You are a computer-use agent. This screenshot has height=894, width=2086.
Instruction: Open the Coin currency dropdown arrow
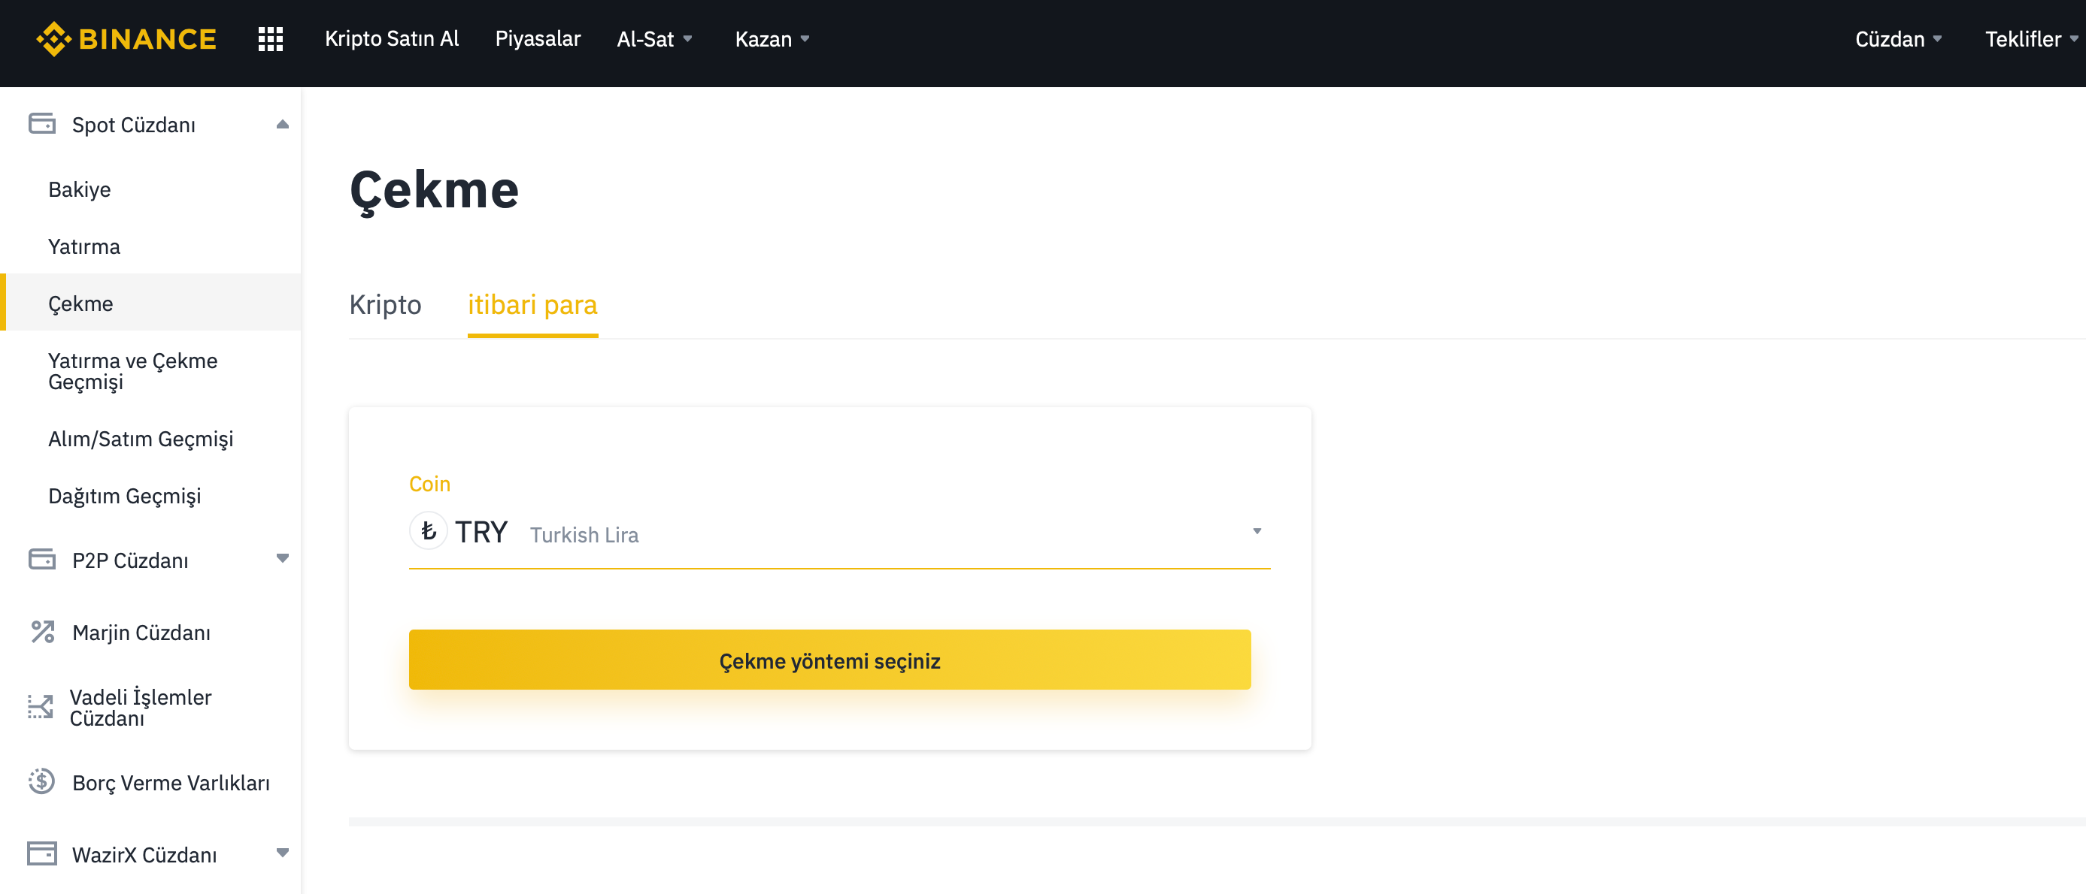click(x=1257, y=532)
